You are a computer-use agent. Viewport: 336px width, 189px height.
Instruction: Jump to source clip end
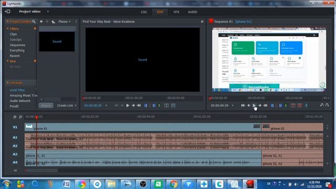click(139, 106)
